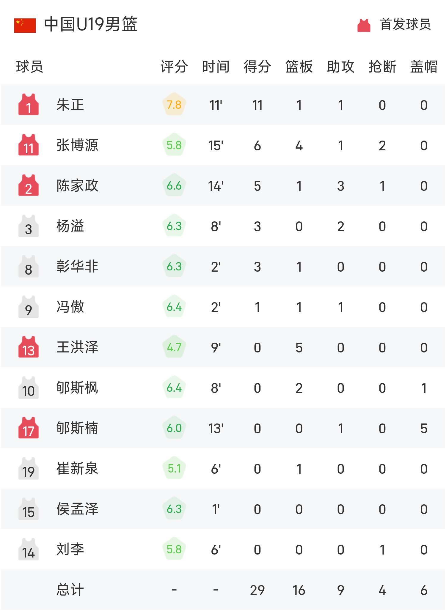Click the 评分 column header
Viewport: 446px width, 611px height.
[174, 67]
